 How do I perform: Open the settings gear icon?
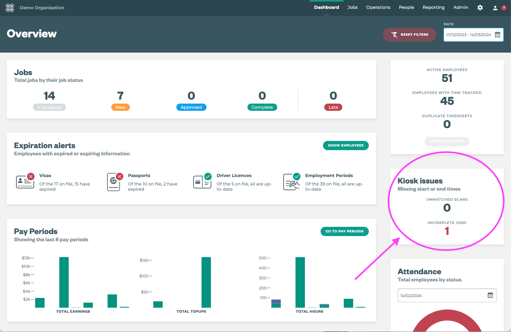pyautogui.click(x=480, y=8)
